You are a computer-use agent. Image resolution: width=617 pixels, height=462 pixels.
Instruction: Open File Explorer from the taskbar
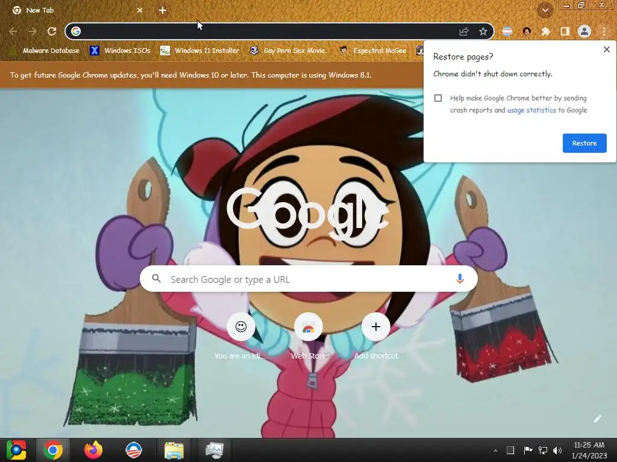point(174,450)
